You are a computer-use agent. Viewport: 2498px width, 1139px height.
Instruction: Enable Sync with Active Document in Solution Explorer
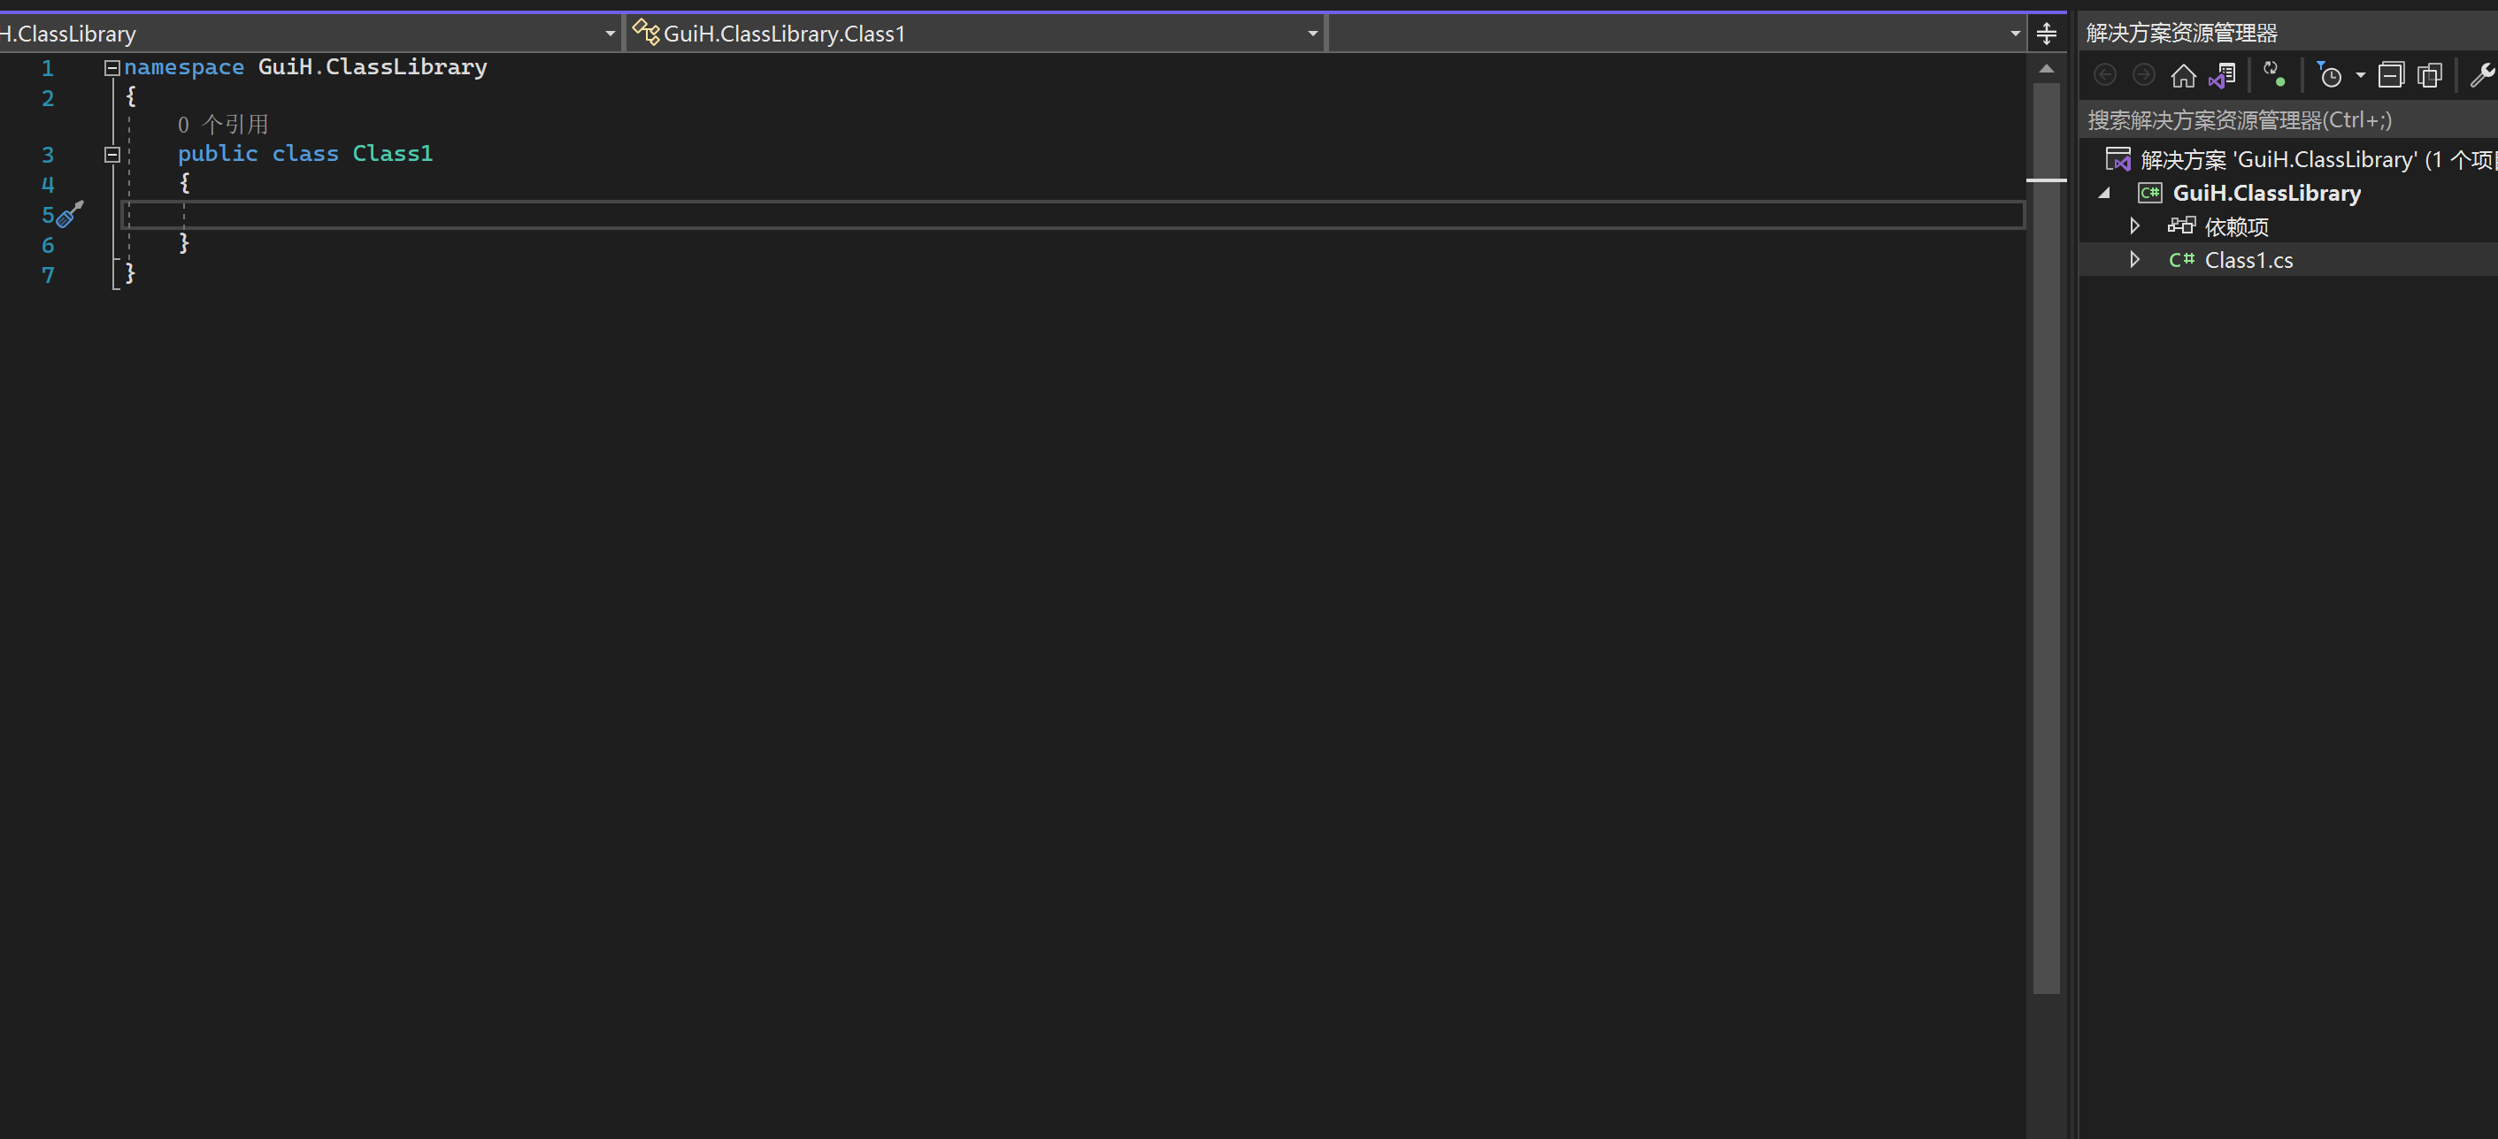[x=2224, y=76]
